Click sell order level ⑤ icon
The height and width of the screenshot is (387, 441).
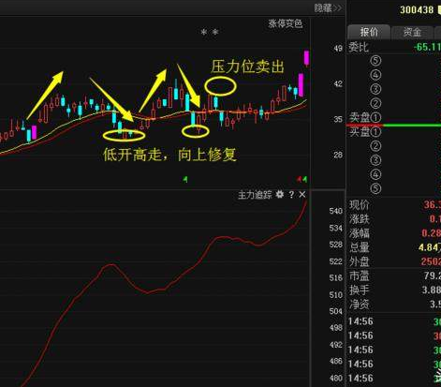(375, 61)
